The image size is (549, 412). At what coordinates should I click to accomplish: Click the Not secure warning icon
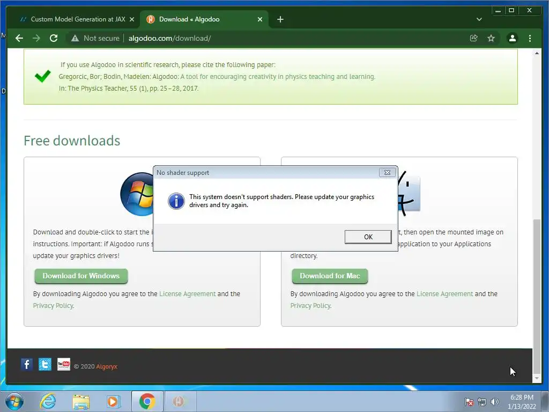75,38
